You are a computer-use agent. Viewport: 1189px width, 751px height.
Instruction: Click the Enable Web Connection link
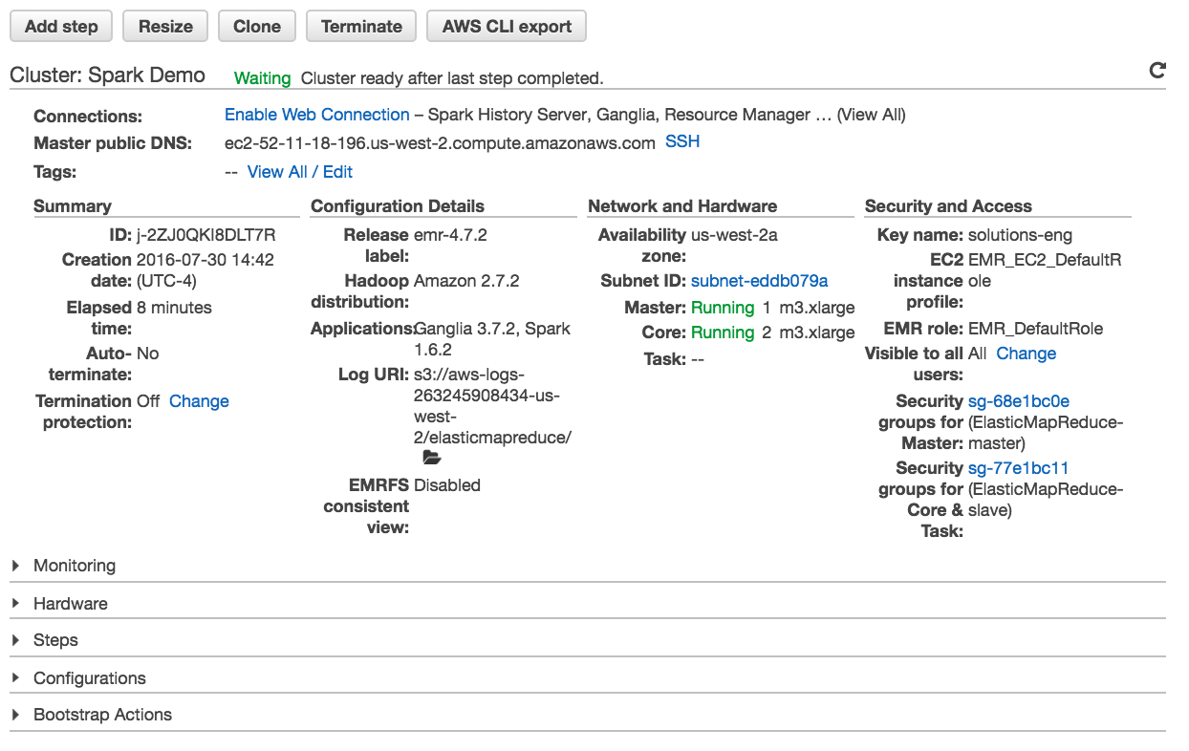317,115
